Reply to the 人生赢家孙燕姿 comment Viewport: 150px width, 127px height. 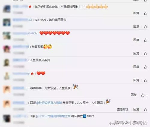pyautogui.click(x=136, y=67)
